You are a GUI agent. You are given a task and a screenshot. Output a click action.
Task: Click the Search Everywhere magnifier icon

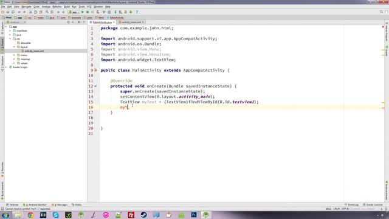click(x=381, y=12)
